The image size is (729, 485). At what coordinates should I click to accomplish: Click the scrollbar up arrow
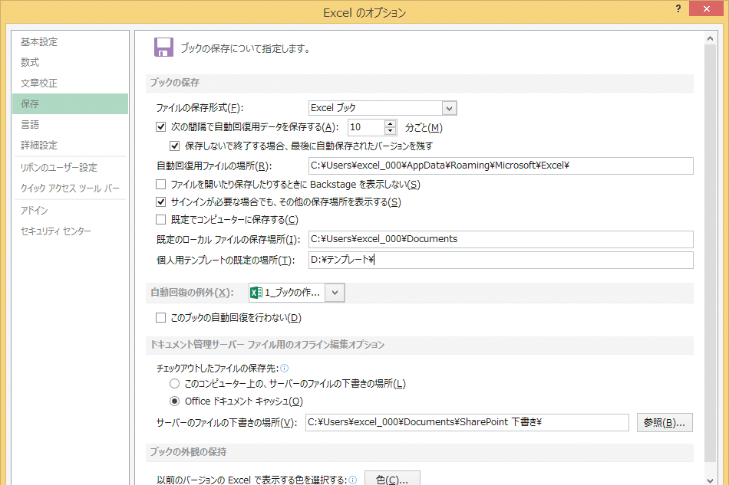tap(710, 38)
